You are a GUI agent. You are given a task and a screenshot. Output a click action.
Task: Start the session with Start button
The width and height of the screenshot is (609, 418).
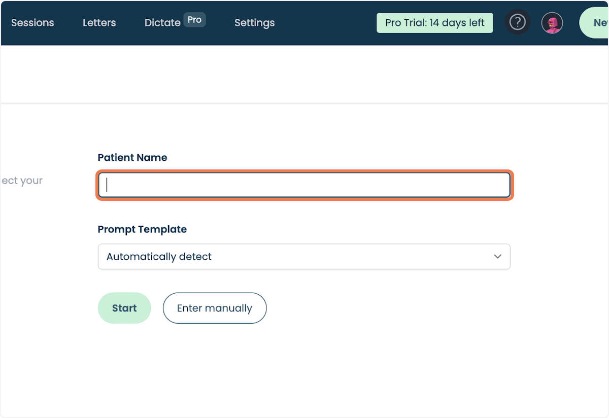(x=124, y=308)
